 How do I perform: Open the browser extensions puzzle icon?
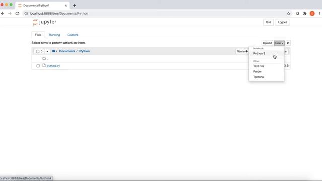click(x=305, y=14)
